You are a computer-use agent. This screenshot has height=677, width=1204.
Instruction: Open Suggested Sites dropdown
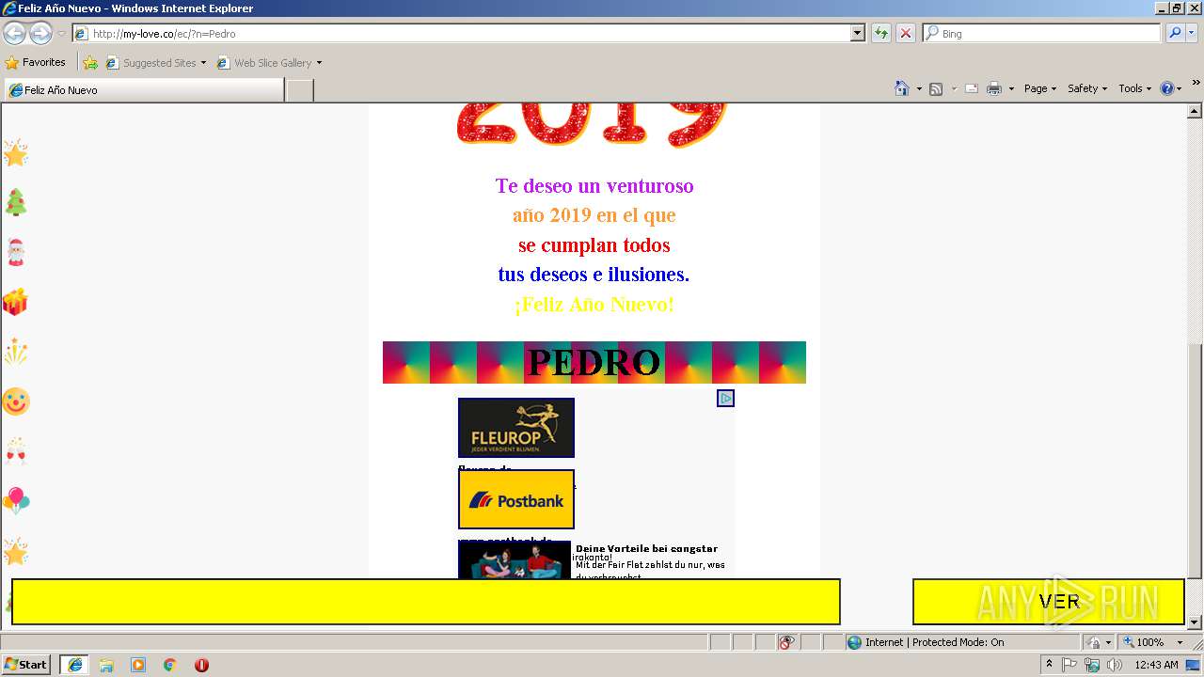click(x=155, y=63)
